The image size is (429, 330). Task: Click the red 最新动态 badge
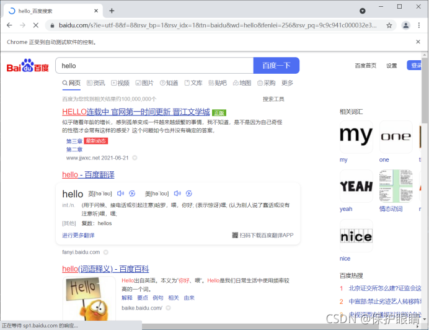coord(95,141)
